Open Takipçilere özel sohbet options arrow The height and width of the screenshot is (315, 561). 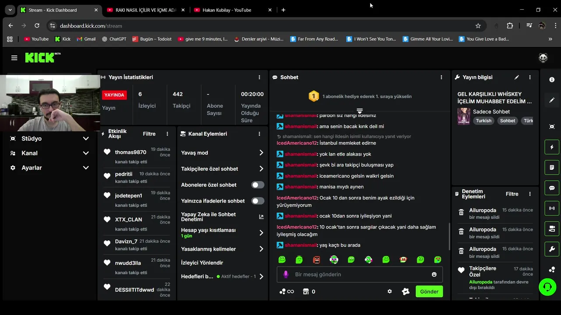(261, 168)
